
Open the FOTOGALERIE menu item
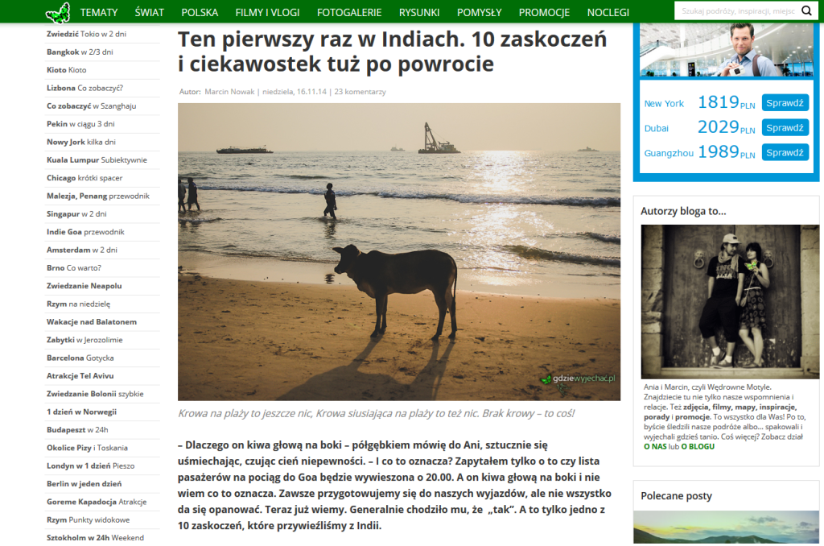[349, 12]
